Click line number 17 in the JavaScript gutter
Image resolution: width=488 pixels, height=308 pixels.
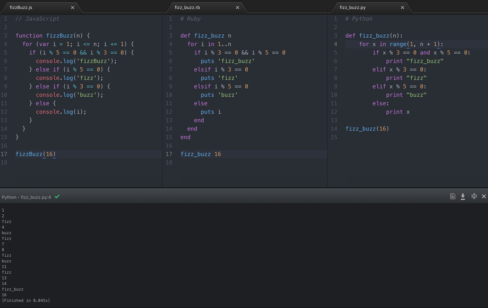point(4,154)
